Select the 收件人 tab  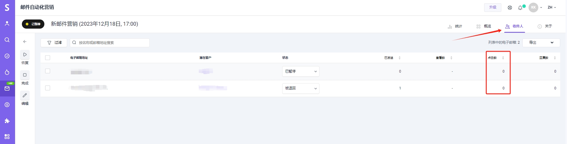point(514,26)
